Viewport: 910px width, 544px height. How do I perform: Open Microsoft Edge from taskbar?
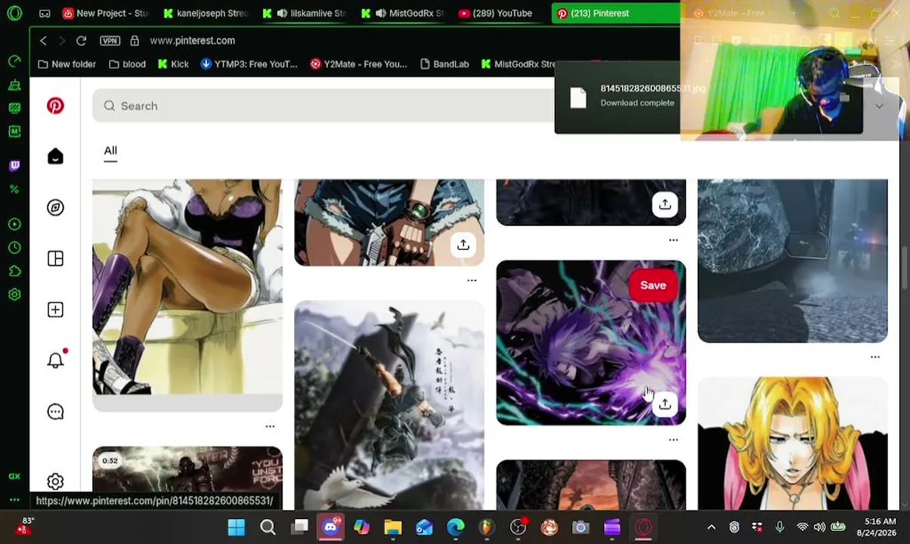[455, 527]
